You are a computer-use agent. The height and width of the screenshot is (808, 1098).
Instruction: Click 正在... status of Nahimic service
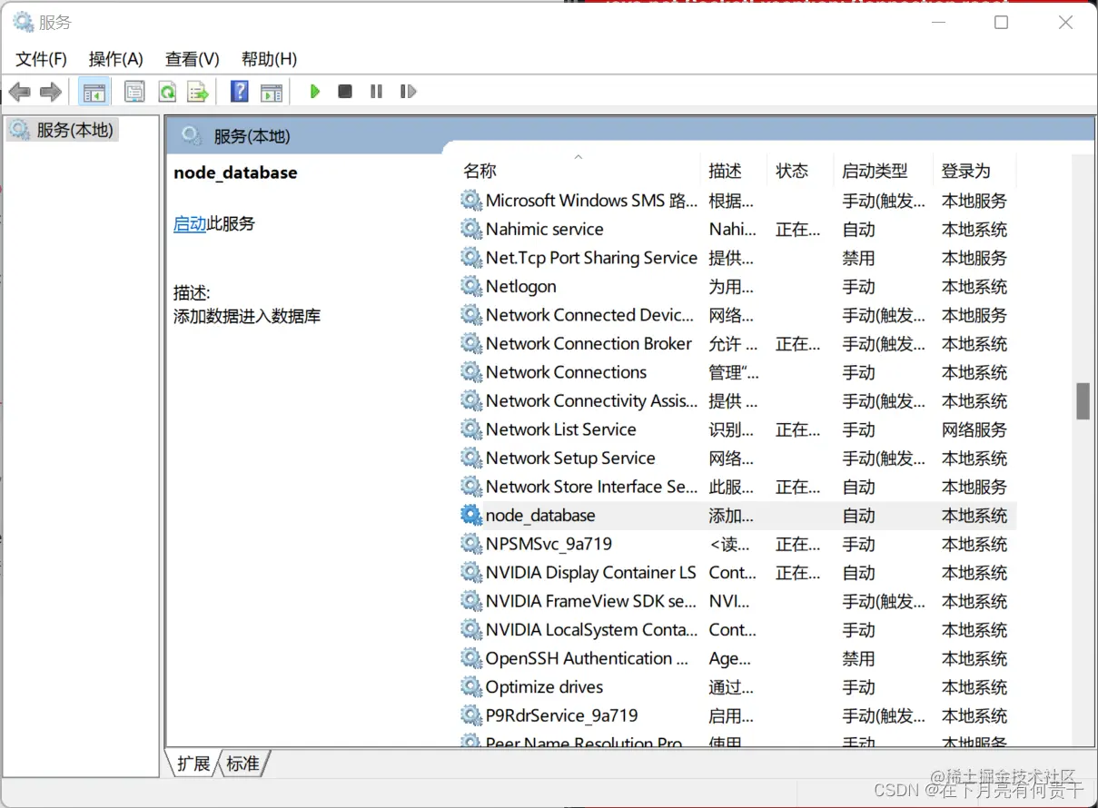click(x=798, y=229)
